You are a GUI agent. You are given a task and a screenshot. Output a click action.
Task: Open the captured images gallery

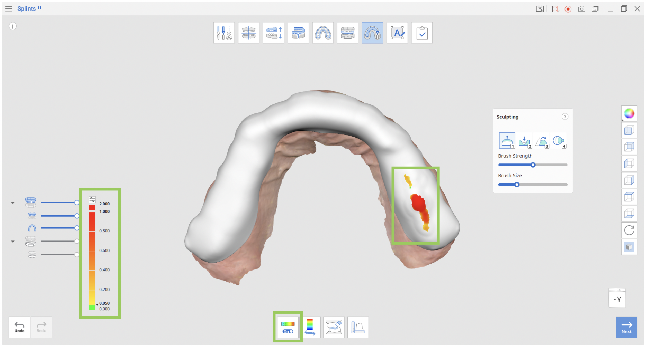click(x=595, y=9)
